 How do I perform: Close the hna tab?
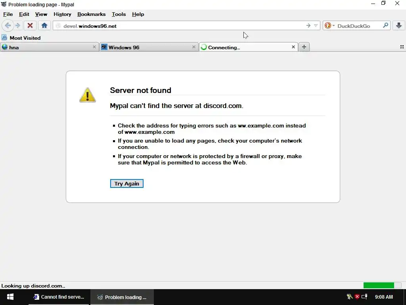coord(94,47)
